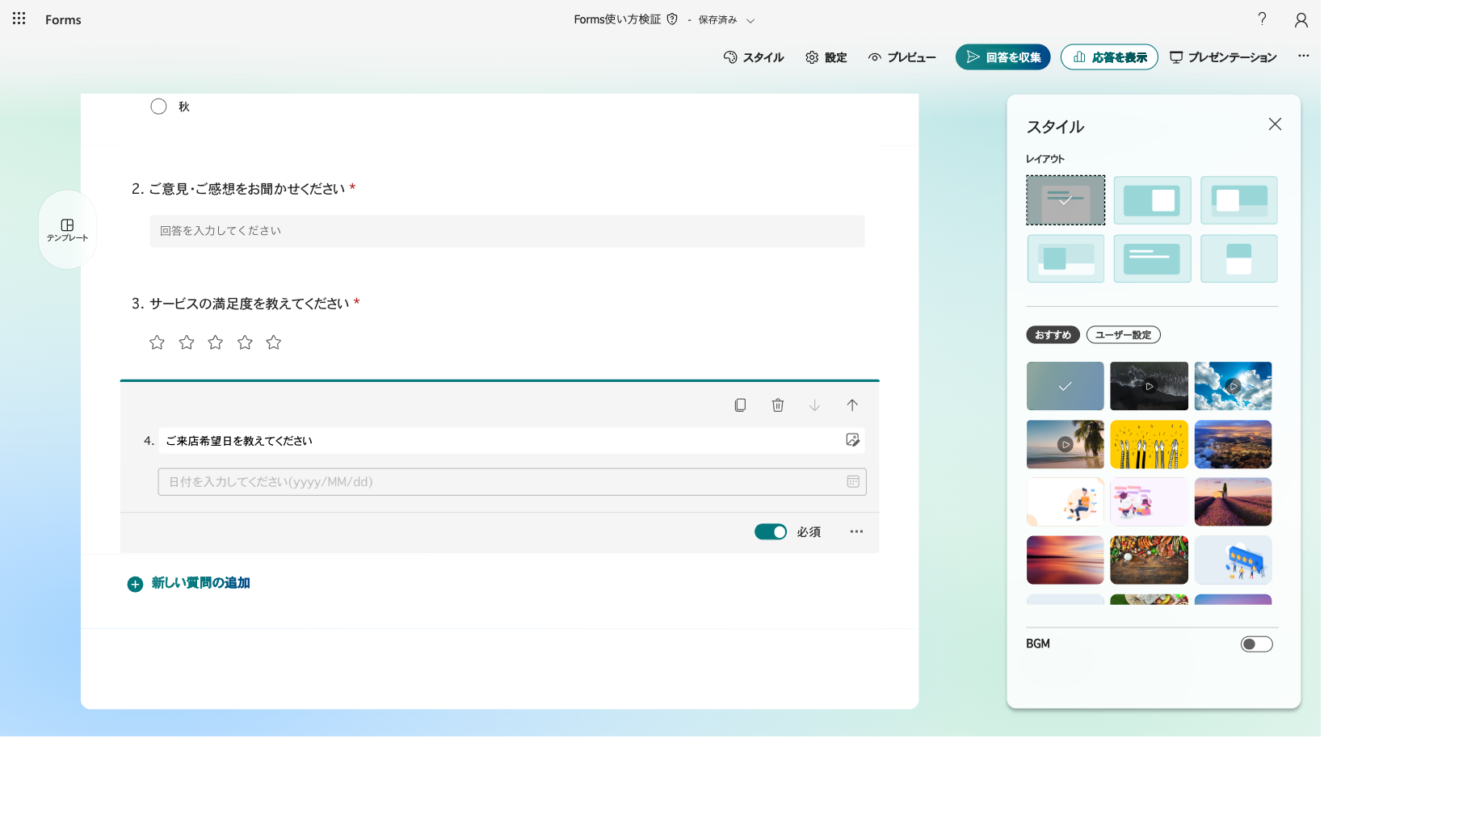Click the help question mark icon
Screen dimensions: 1467x818
tap(1262, 19)
